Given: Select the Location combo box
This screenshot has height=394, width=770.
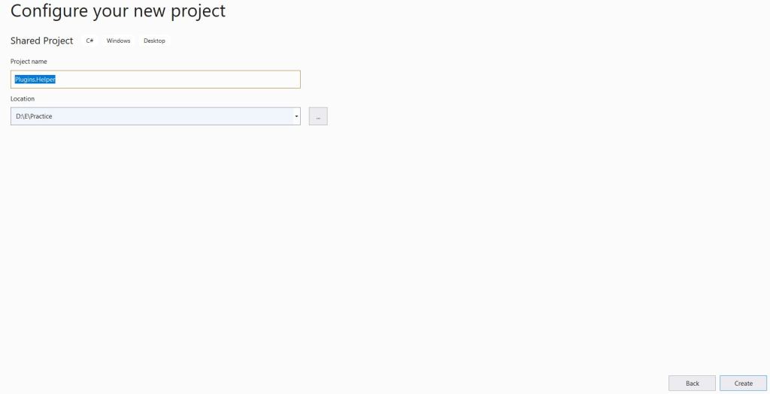Looking at the screenshot, I should tap(150, 116).
